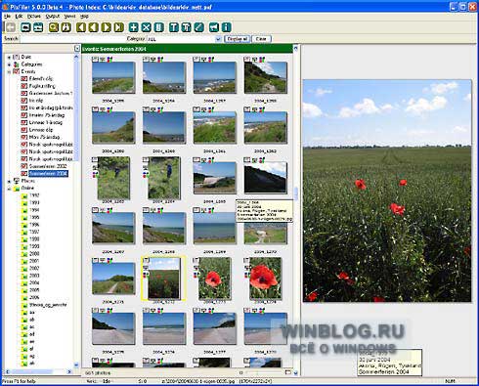Click the tree panel scroll-down arrow
Viewport: 479px width, 386px height.
(76, 365)
